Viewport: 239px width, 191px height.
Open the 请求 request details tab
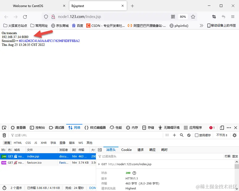coord(140,150)
